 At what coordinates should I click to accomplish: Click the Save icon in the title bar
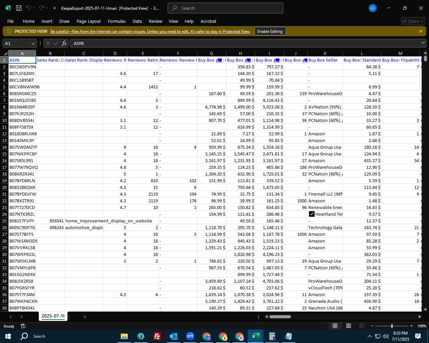tap(19, 8)
